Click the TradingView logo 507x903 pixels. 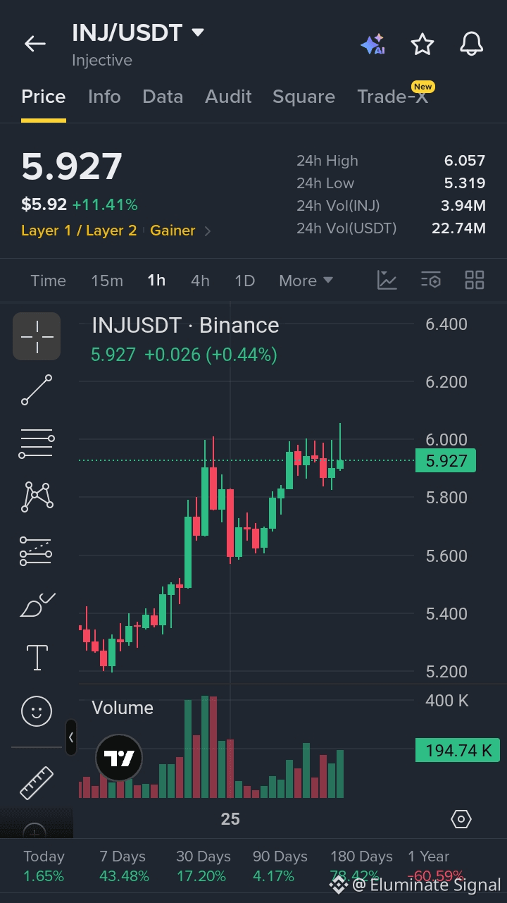(x=119, y=758)
